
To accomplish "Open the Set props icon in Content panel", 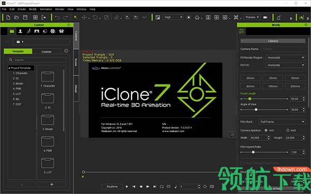I will 45,31.
